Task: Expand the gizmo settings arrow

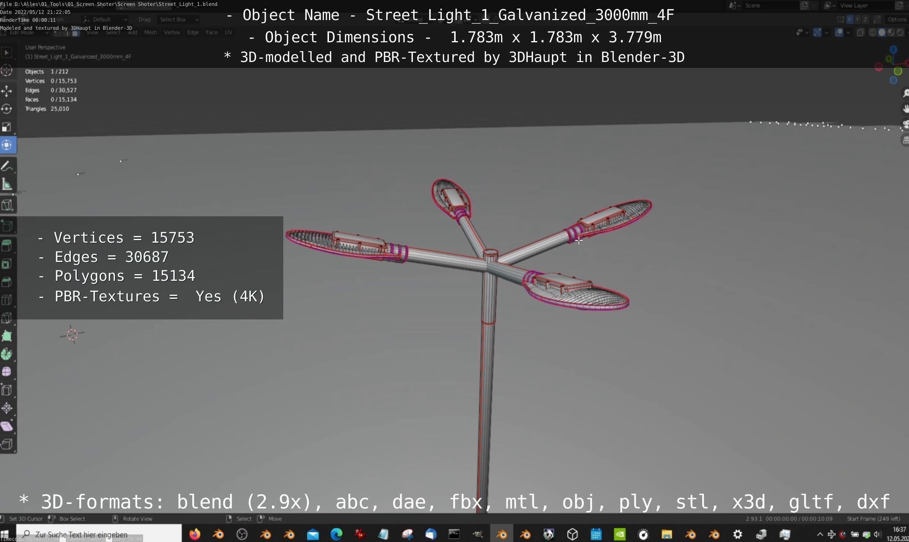Action: tap(826, 33)
